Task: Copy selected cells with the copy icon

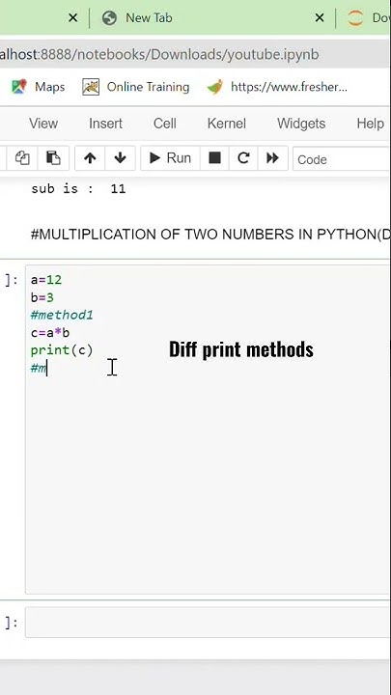Action: [x=21, y=157]
